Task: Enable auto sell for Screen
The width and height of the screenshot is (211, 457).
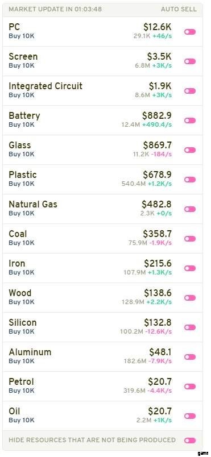Action: (x=190, y=61)
